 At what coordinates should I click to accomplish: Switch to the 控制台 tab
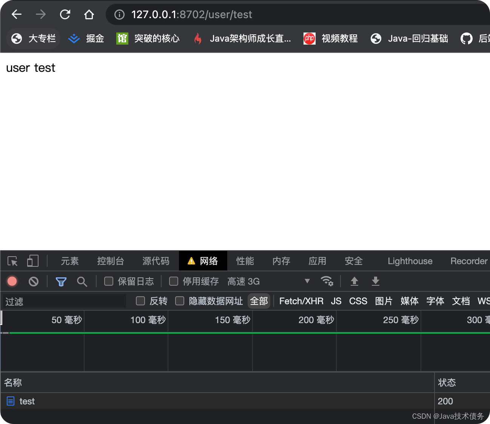coord(111,261)
